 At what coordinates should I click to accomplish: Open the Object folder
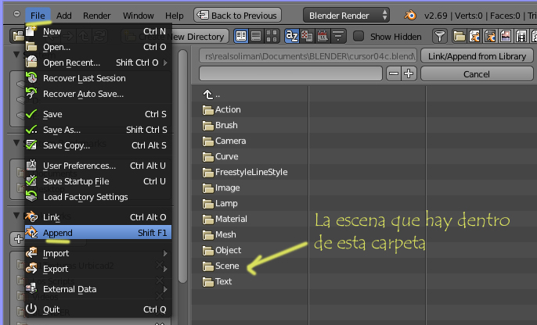(222, 250)
